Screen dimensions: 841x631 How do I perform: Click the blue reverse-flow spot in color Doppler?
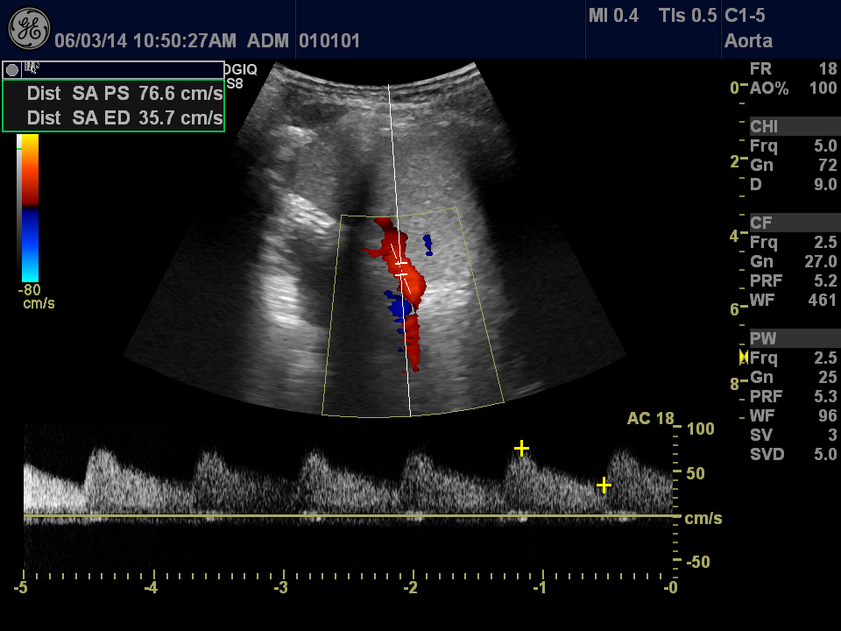400,308
